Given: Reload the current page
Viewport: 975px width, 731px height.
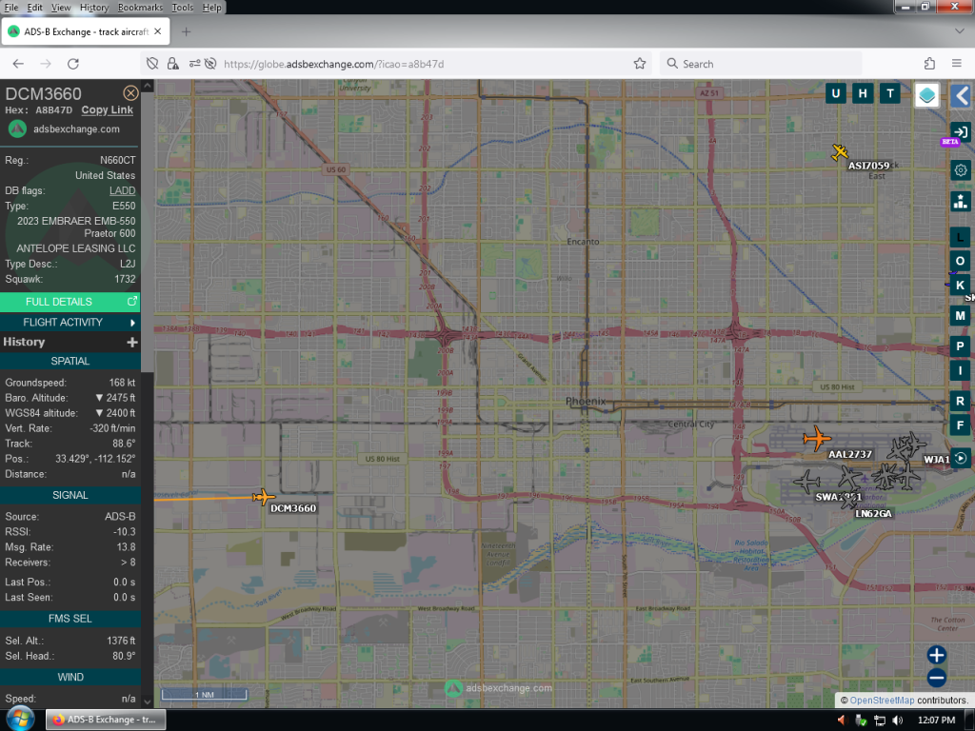Looking at the screenshot, I should click(72, 64).
